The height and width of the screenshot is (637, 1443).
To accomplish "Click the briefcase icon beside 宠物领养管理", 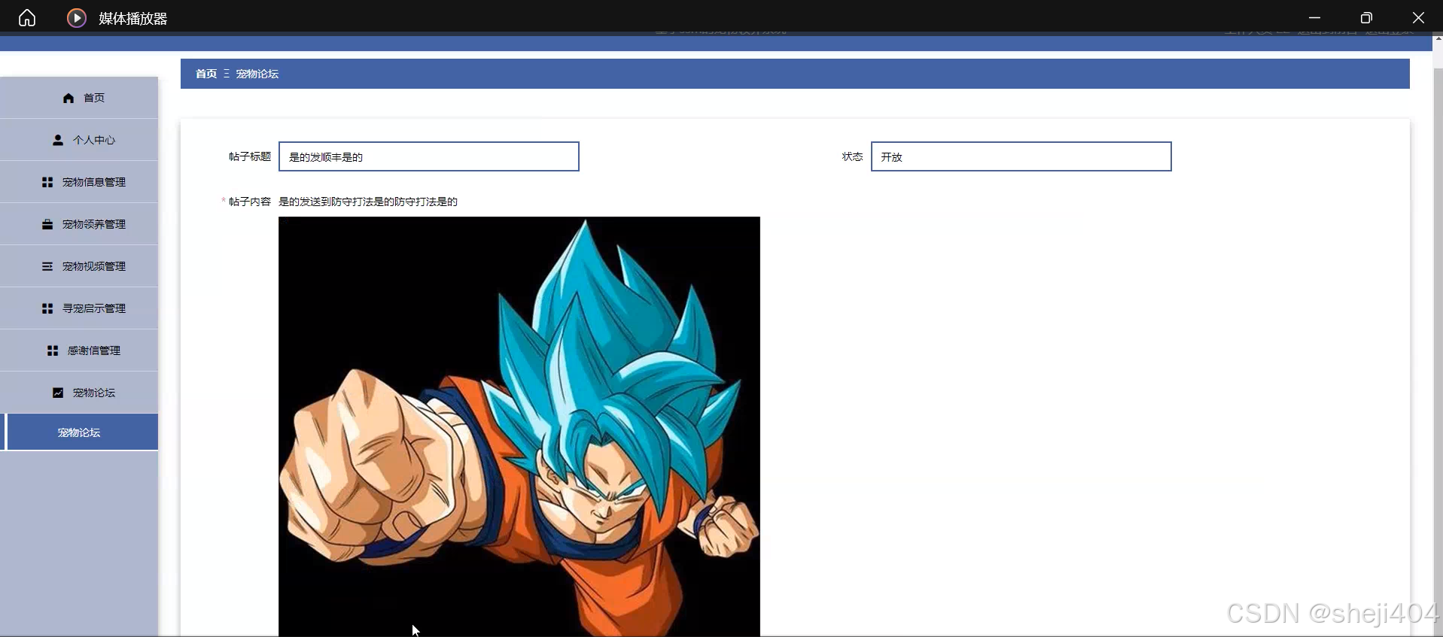I will click(x=47, y=224).
